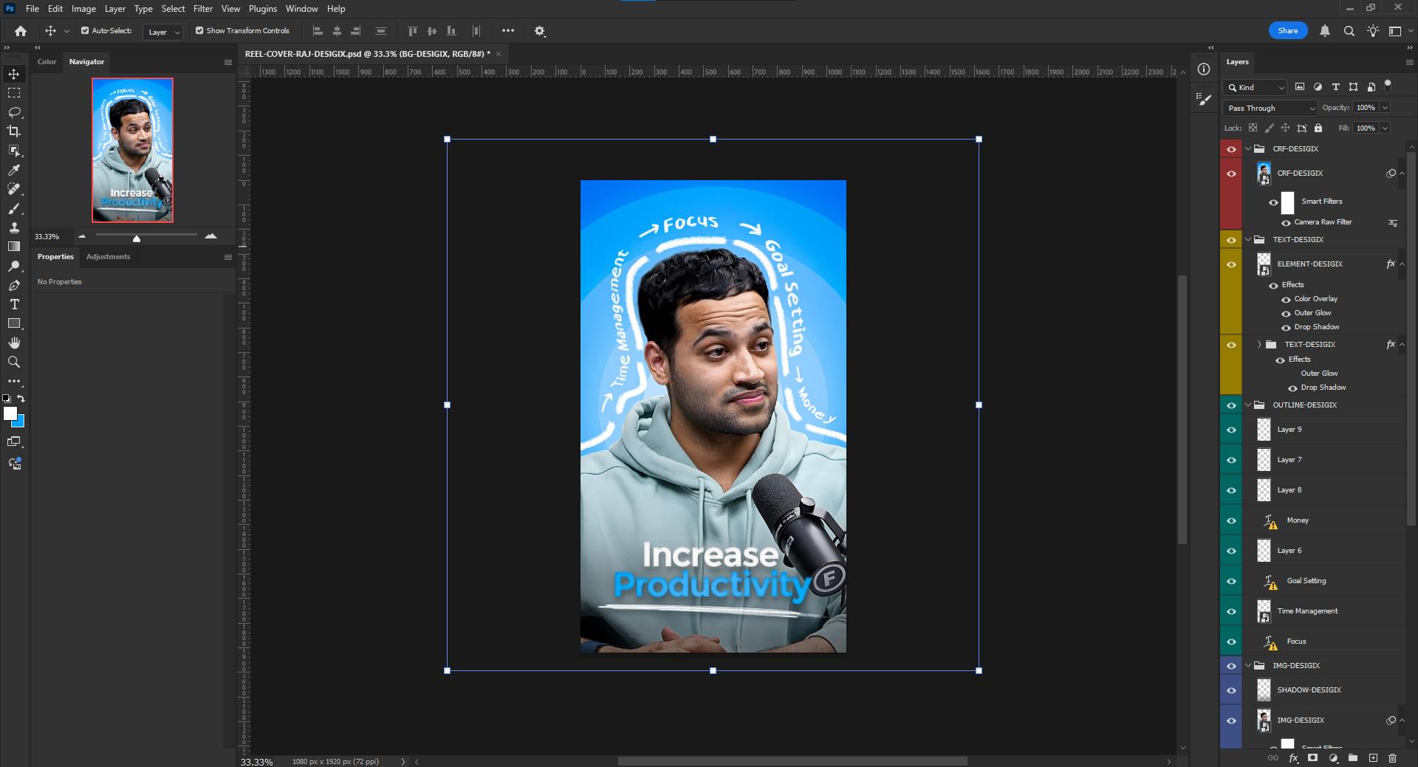
Task: Enable the Auto-Select checkbox
Action: pos(84,31)
